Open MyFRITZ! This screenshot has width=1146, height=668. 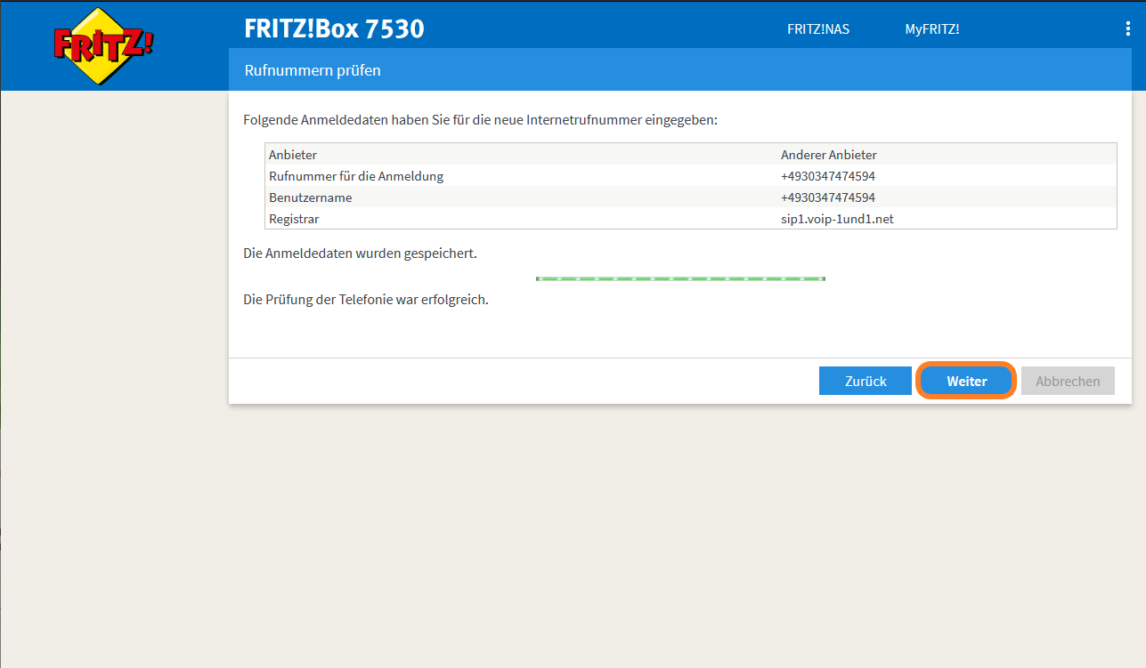[932, 29]
